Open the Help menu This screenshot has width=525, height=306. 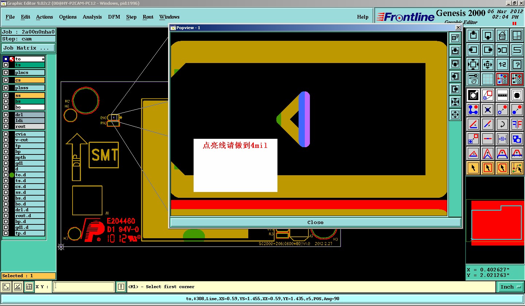363,17
